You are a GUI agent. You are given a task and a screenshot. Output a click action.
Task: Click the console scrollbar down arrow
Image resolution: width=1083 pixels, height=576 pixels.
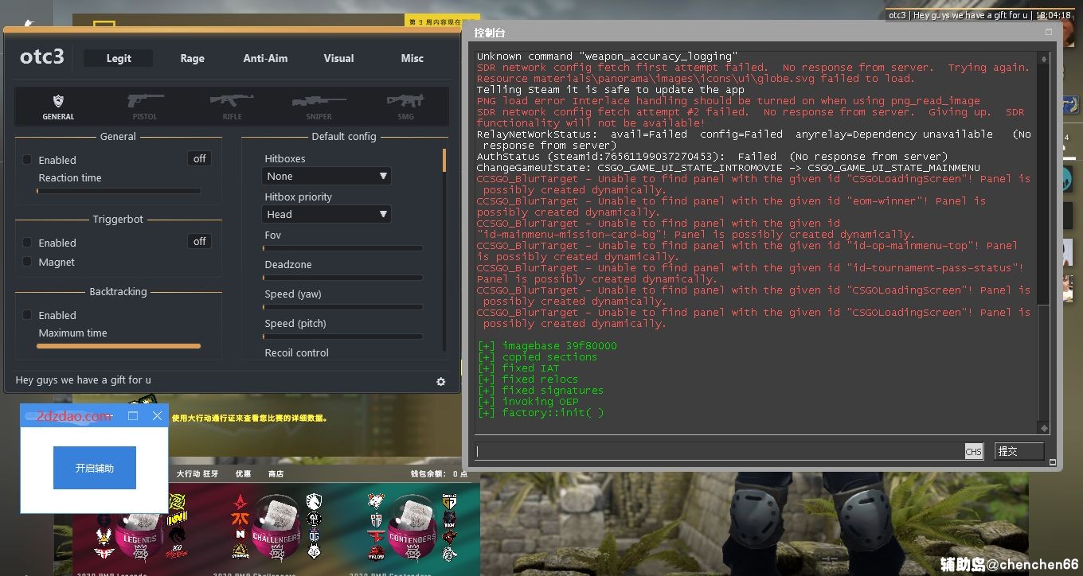(1044, 429)
